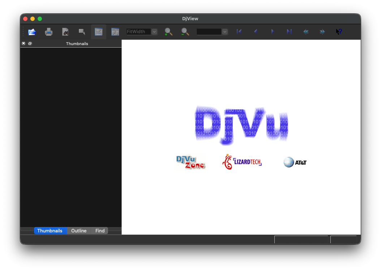
Task: Go to the first page
Action: point(239,31)
